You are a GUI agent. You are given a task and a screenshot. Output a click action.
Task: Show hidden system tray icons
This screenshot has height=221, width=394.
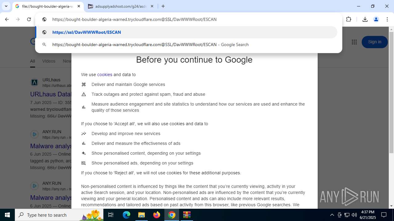pos(332,215)
